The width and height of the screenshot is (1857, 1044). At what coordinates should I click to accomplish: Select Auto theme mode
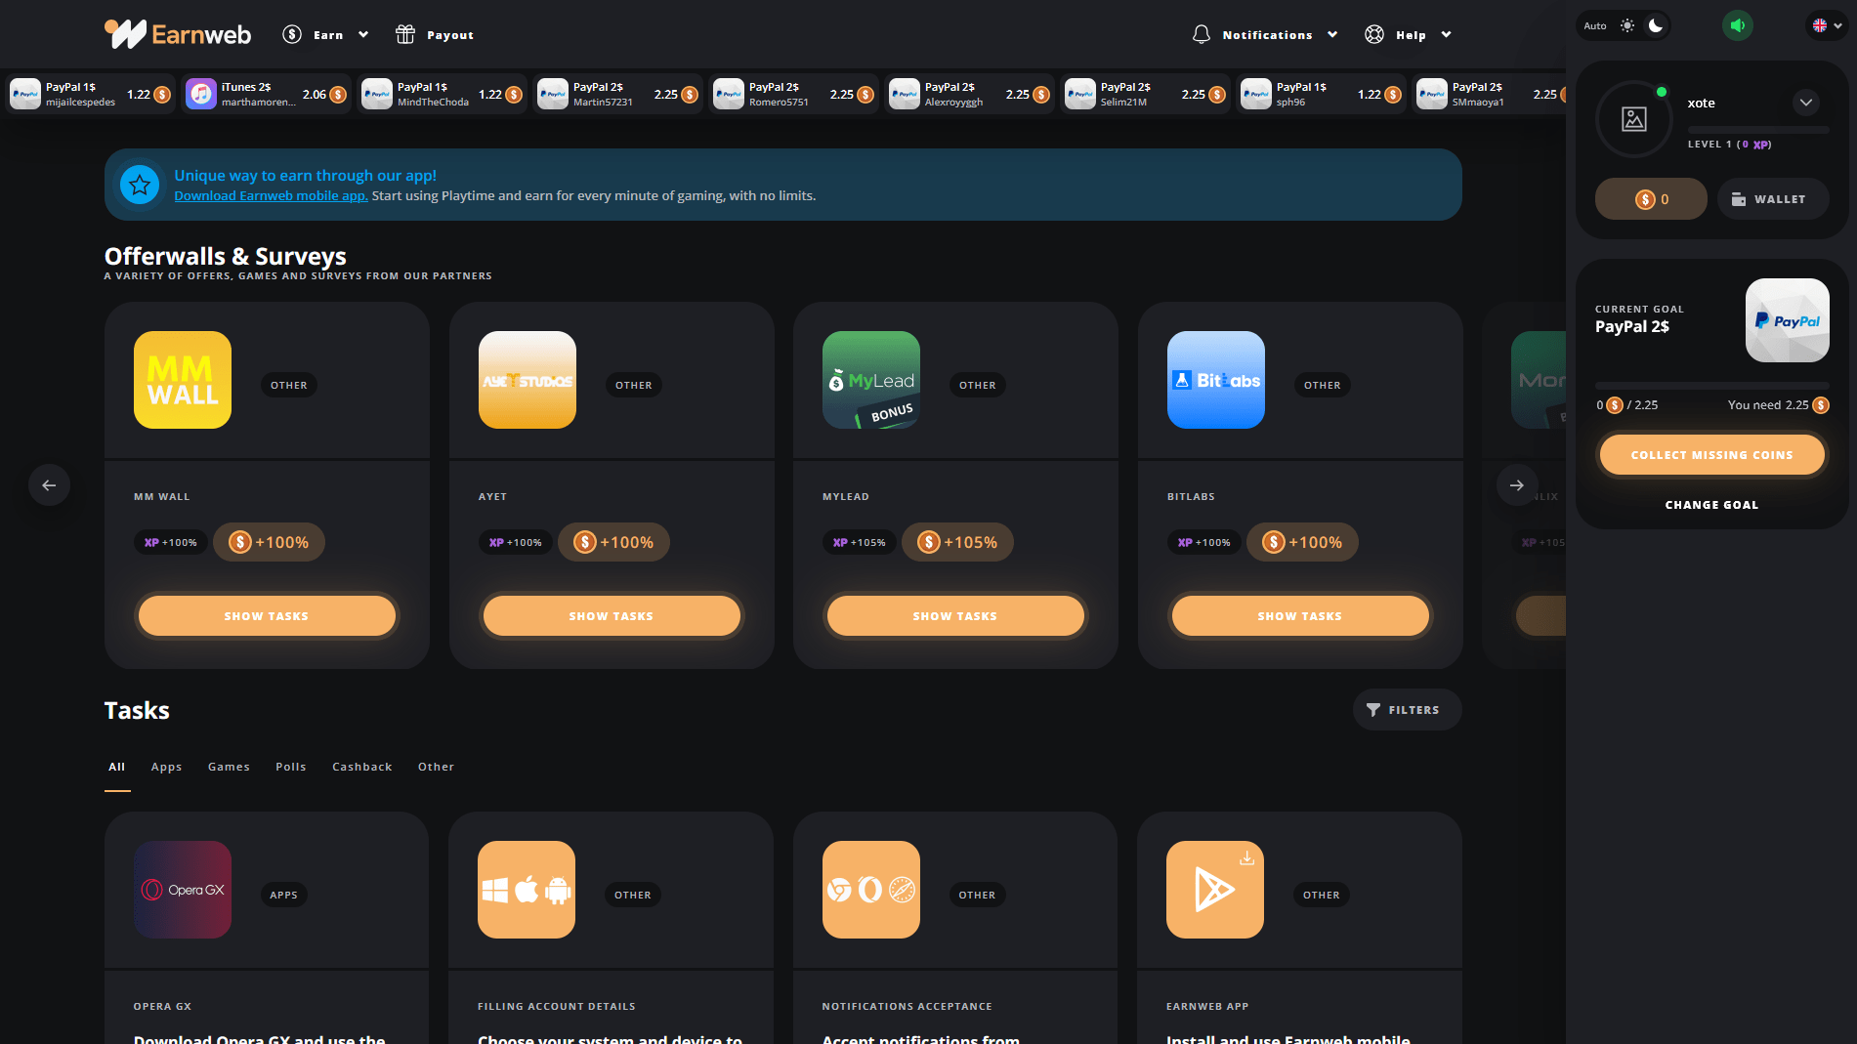[1595, 26]
